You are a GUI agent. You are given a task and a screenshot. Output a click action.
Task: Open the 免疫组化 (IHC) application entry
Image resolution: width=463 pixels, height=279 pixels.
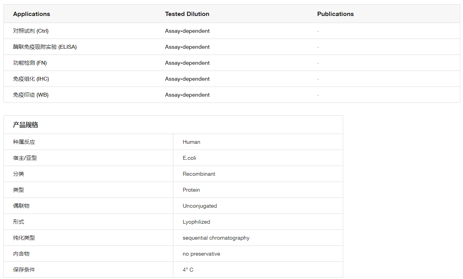[31, 79]
